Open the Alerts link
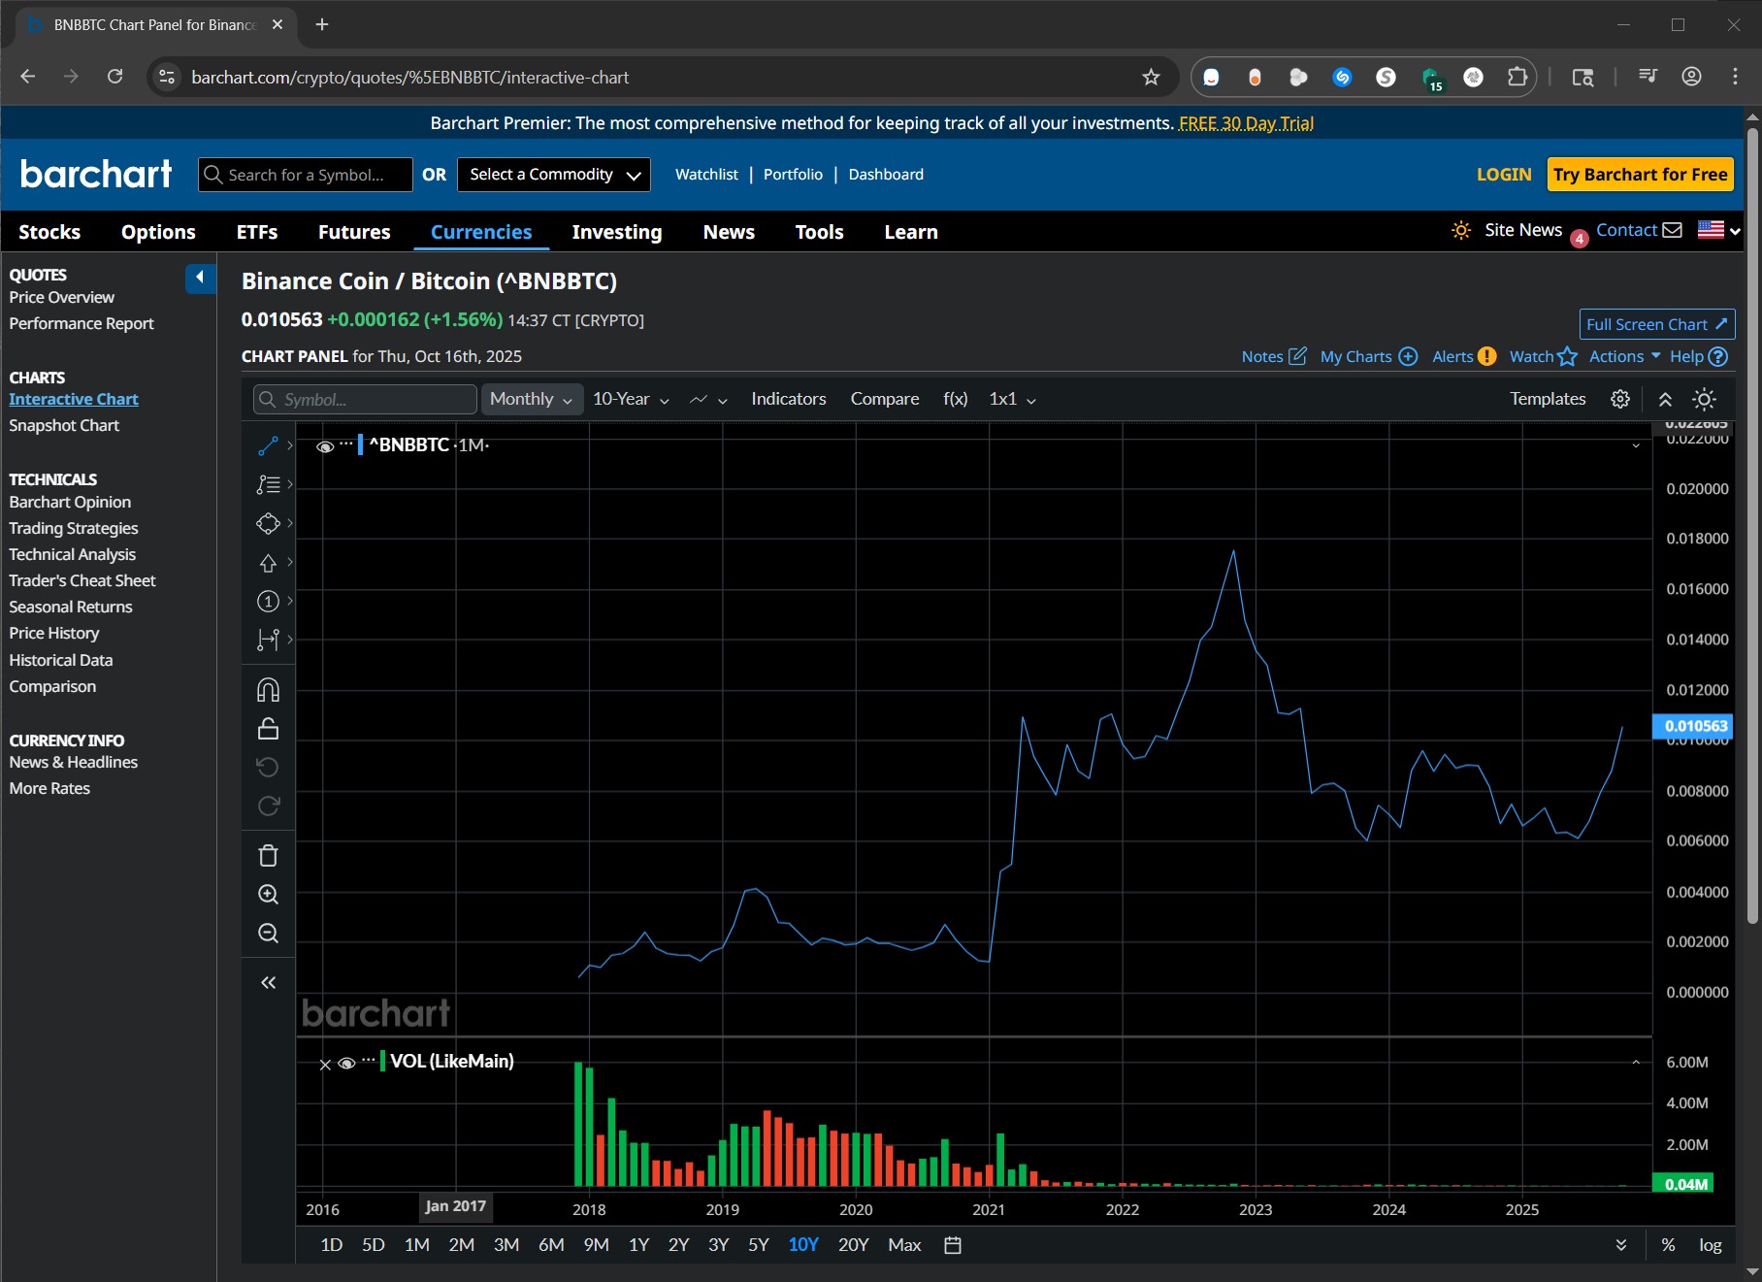This screenshot has width=1762, height=1282. pyautogui.click(x=1464, y=356)
